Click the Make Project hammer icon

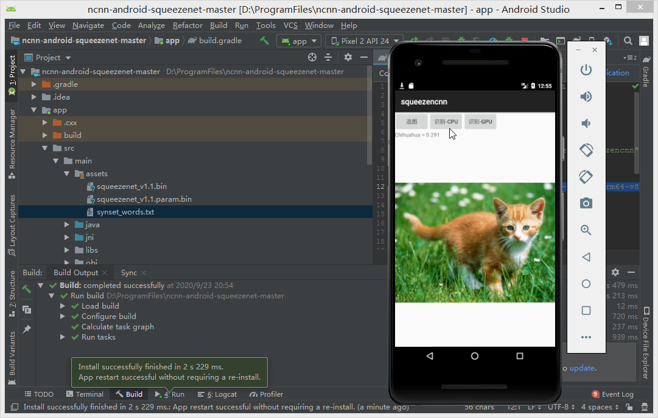click(264, 41)
